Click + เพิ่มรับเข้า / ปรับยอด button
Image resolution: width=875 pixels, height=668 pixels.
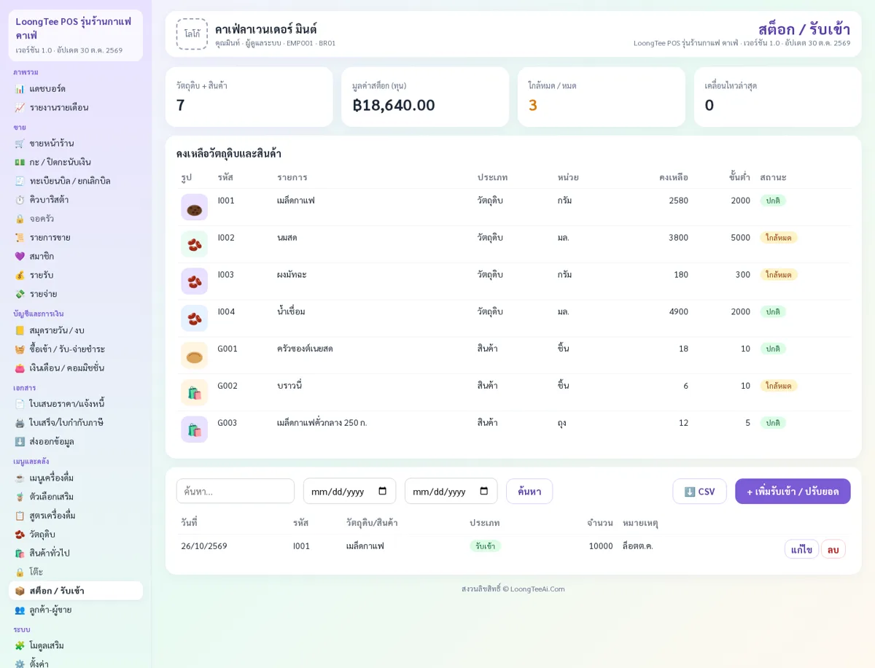pyautogui.click(x=793, y=492)
